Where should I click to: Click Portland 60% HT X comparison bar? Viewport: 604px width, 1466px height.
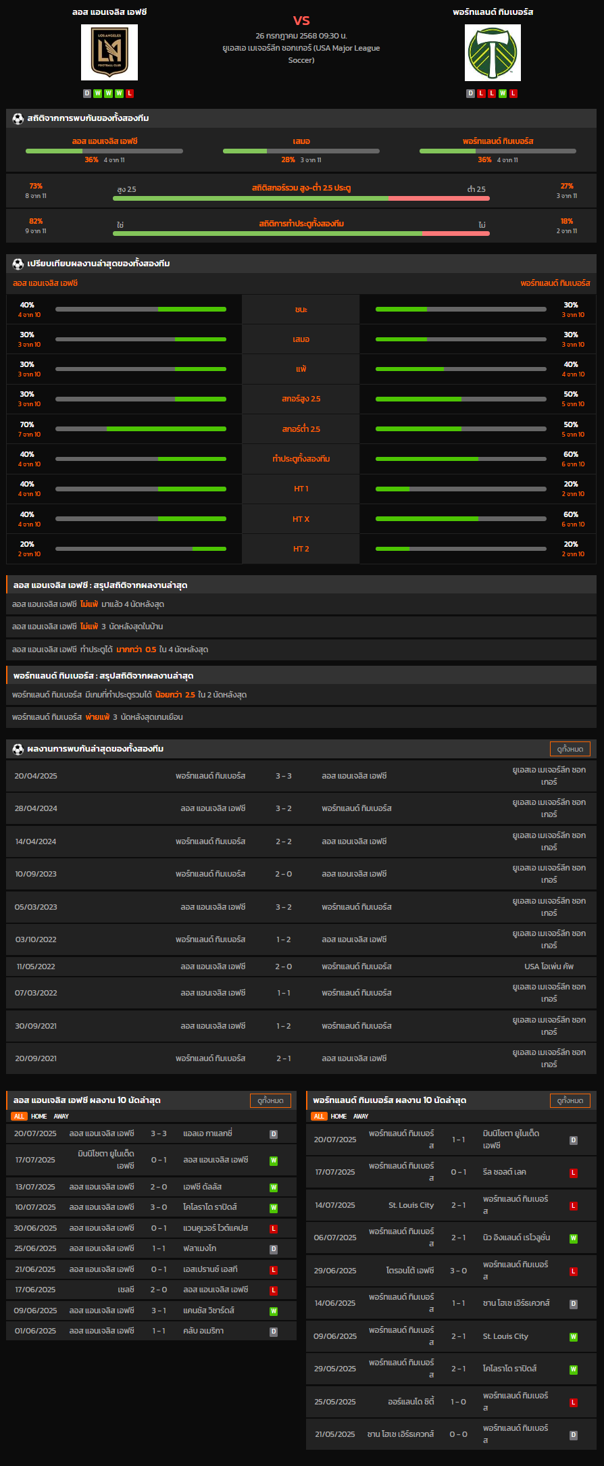[x=461, y=519]
